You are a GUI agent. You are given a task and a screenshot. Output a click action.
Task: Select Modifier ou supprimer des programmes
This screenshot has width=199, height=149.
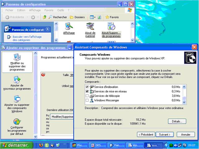(17, 62)
